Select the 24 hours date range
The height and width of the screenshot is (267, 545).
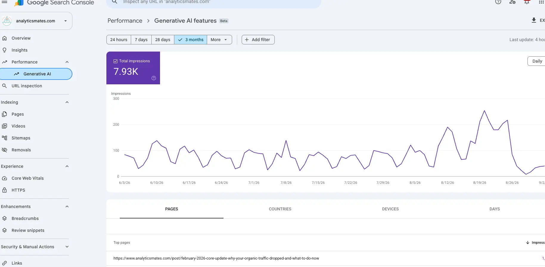pos(119,40)
